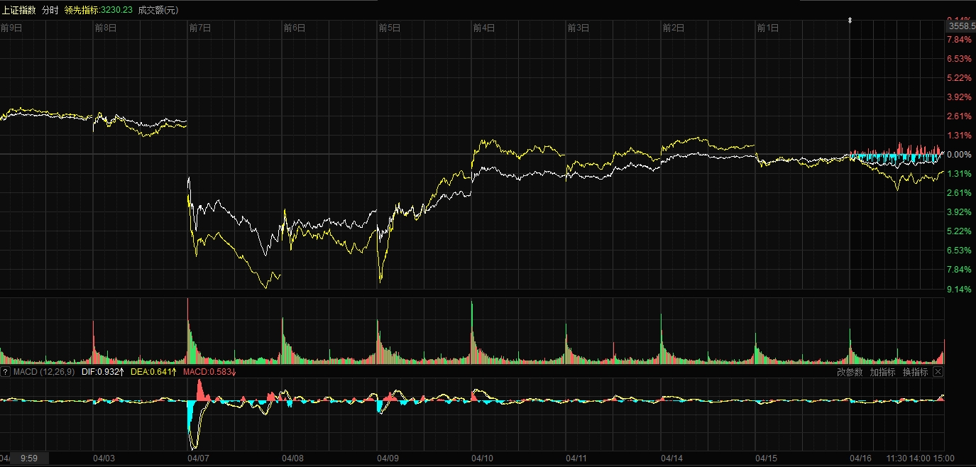Open 换指标 to switch the indicator
The image size is (976, 467).
pyautogui.click(x=915, y=372)
